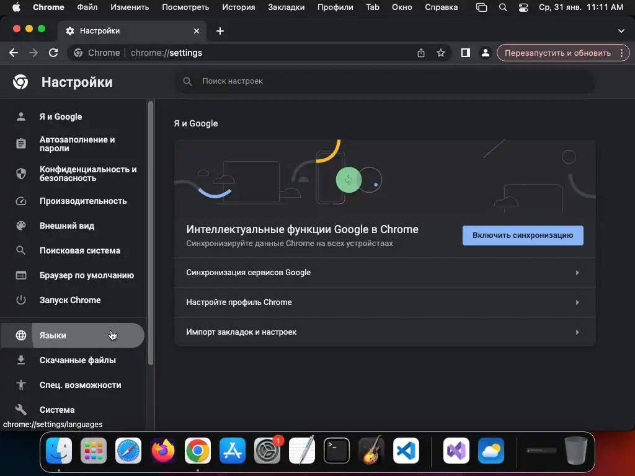The height and width of the screenshot is (476, 635).
Task: Open Языки settings section
Action: [72, 335]
